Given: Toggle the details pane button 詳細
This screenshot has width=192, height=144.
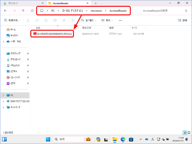Looking at the screenshot, I should [x=183, y=20].
